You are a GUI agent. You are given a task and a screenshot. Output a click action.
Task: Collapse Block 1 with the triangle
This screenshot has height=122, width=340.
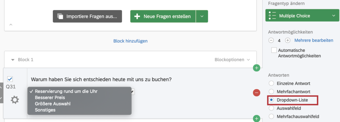tap(13, 59)
